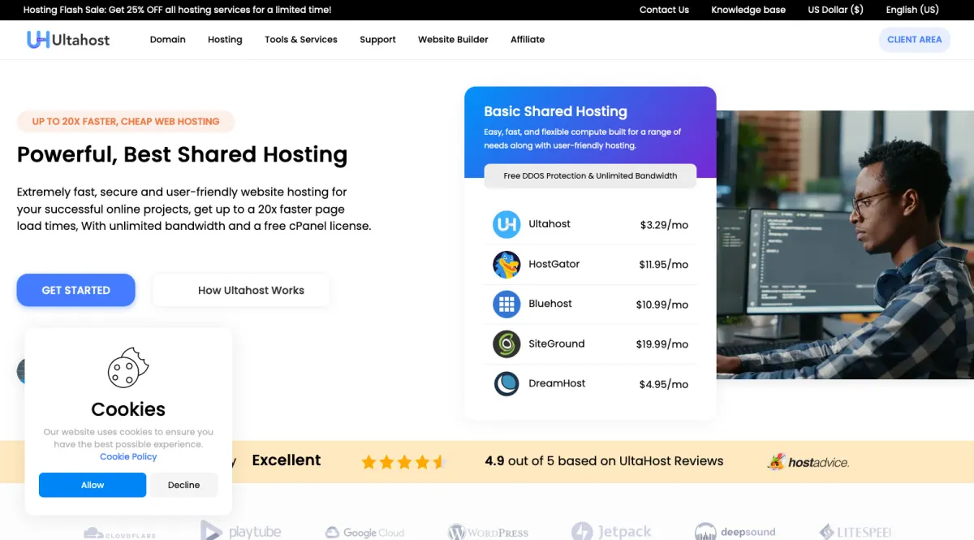Open the Knowledge base link
974x540 pixels.
[x=748, y=10]
